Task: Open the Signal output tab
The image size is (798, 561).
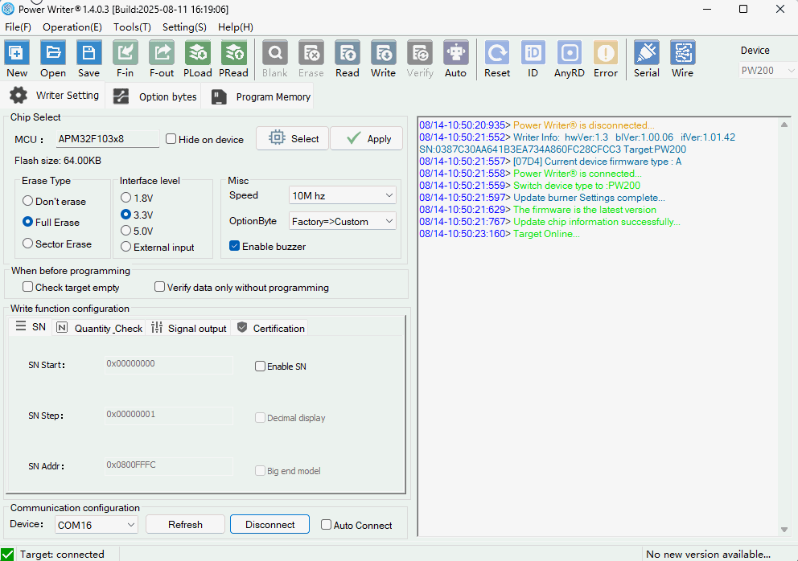Action: pos(188,328)
